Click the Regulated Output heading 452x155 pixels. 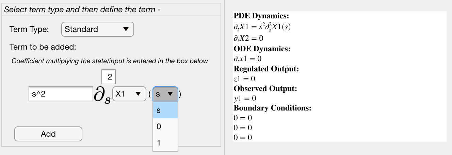(267, 69)
